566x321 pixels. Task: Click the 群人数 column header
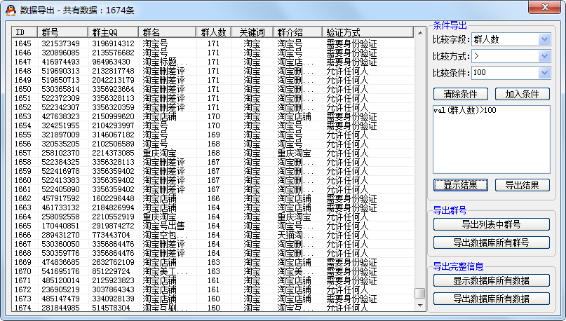213,32
